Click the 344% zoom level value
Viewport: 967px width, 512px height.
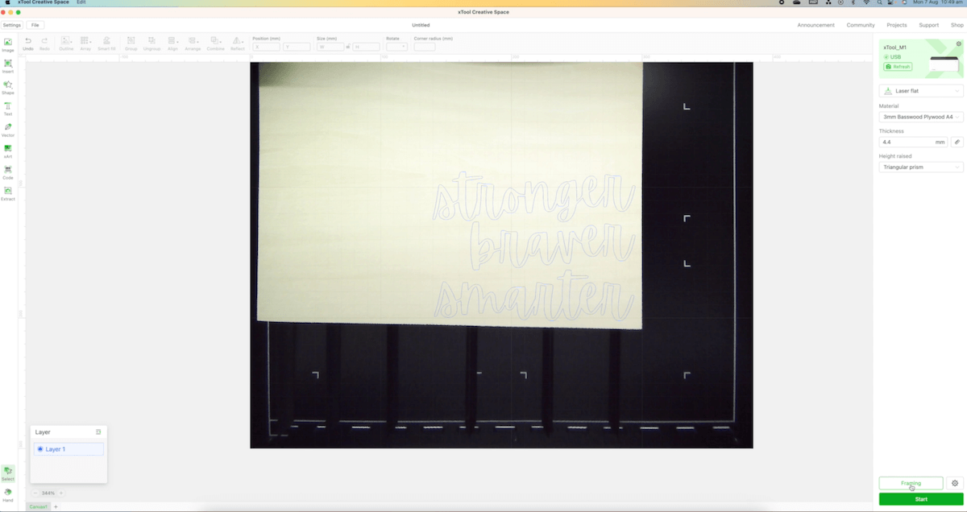click(x=48, y=493)
